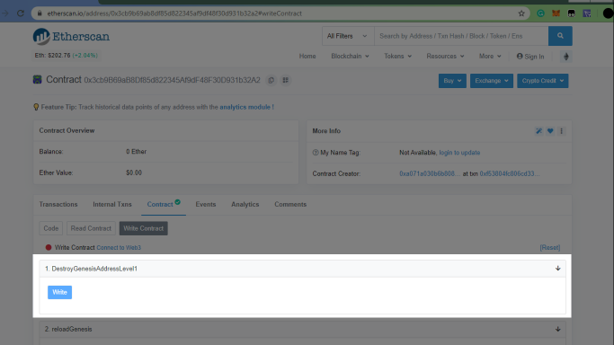Viewport: 614px width, 345px height.
Task: Click the [Reset] link
Action: [550, 248]
